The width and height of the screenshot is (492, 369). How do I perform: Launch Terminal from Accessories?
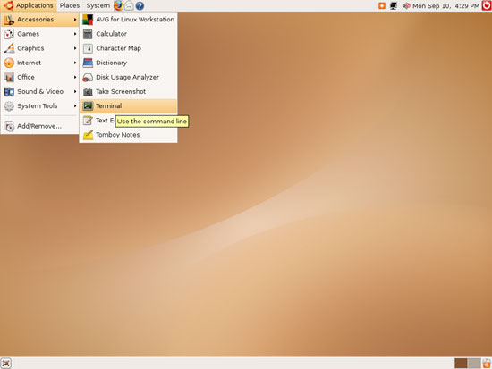click(x=128, y=106)
